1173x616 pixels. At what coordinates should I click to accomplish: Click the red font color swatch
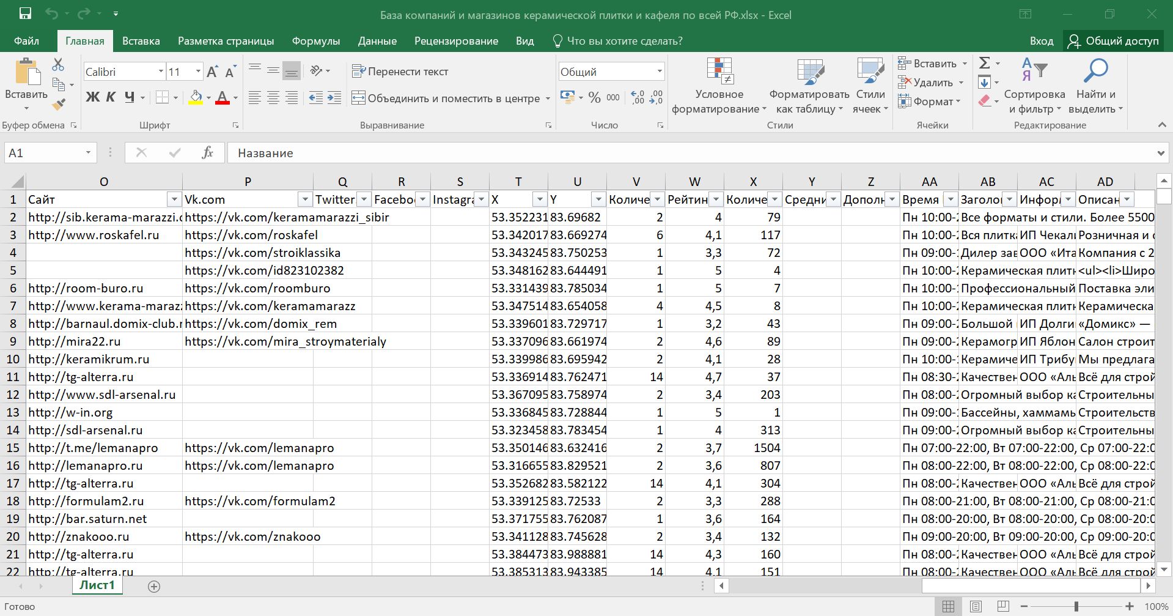click(222, 98)
